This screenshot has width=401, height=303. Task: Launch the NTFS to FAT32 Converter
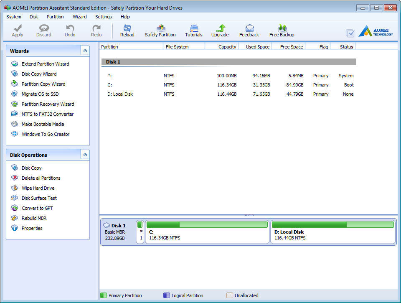48,114
